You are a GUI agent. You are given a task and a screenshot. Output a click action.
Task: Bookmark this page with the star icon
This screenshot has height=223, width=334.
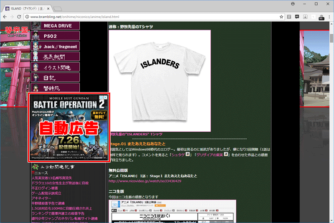[x=281, y=17]
